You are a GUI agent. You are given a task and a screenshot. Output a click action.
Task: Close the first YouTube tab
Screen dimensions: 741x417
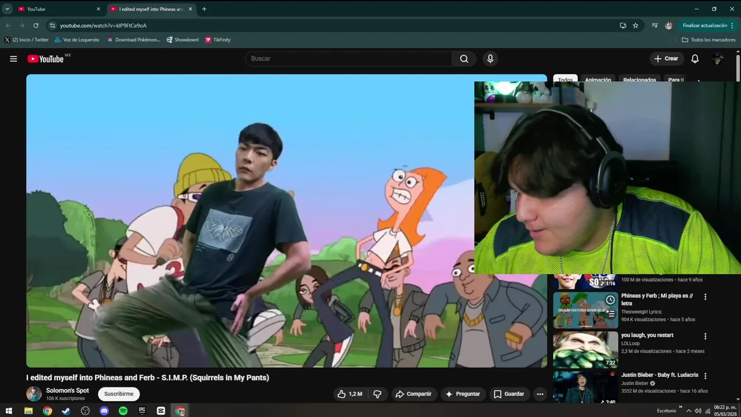pos(98,9)
